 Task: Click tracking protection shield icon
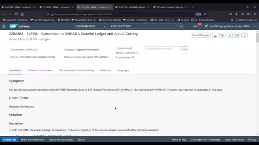(x=48, y=14)
